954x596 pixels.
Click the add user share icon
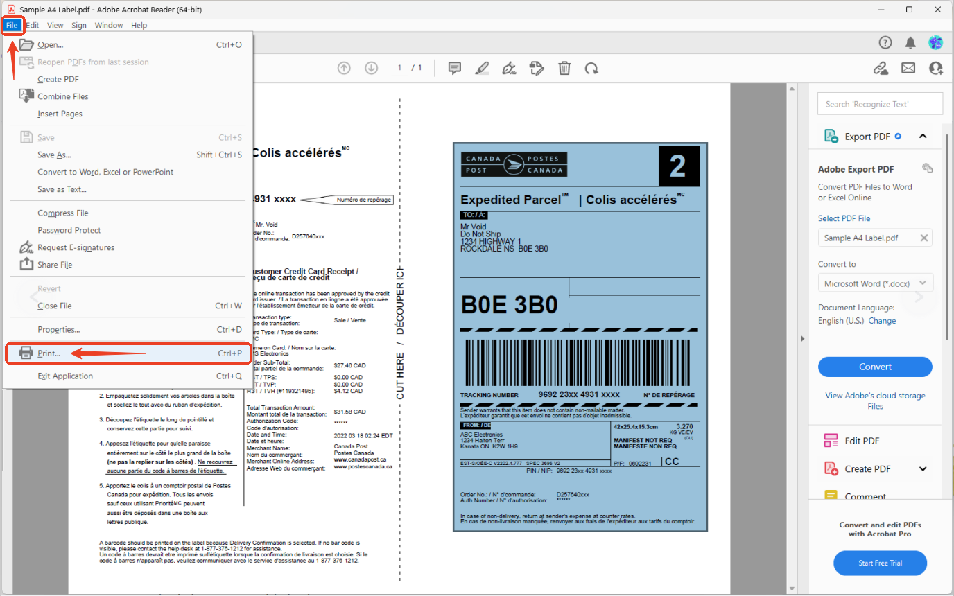pyautogui.click(x=936, y=68)
